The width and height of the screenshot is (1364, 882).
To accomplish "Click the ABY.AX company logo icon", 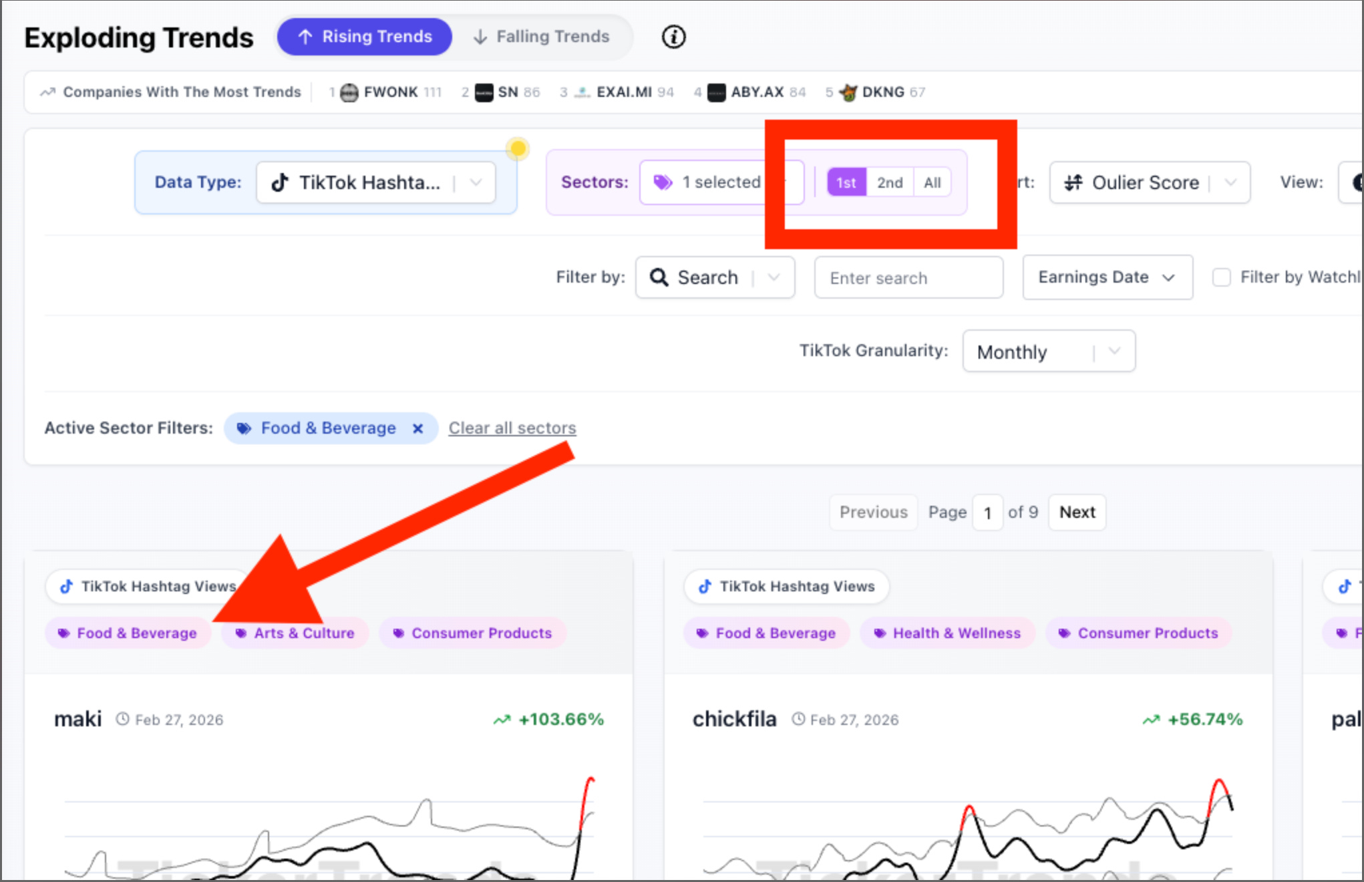I will [x=716, y=92].
